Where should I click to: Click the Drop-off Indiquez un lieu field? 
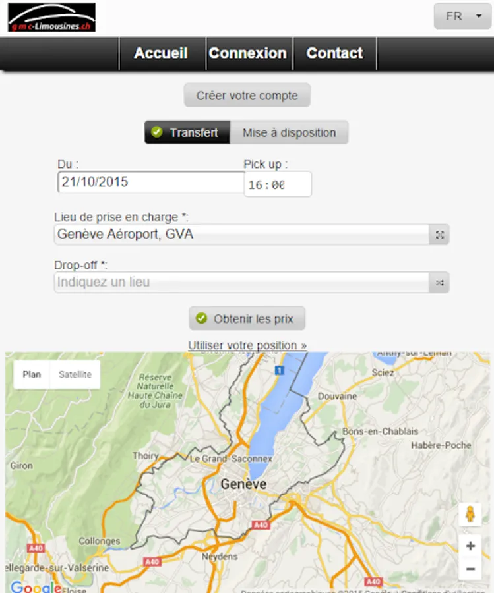(241, 282)
